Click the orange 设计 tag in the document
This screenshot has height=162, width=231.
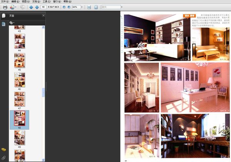pos(189,16)
